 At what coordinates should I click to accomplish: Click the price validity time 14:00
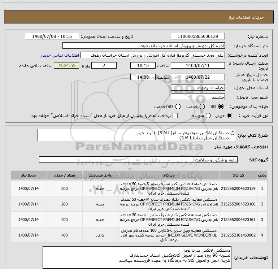(x=143, y=77)
